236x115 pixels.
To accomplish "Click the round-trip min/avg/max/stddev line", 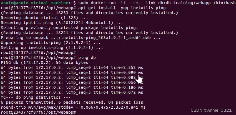I will coord(73,107).
